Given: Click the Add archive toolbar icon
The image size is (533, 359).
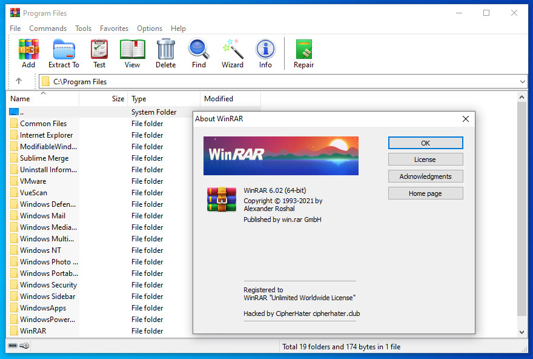Looking at the screenshot, I should (x=28, y=50).
